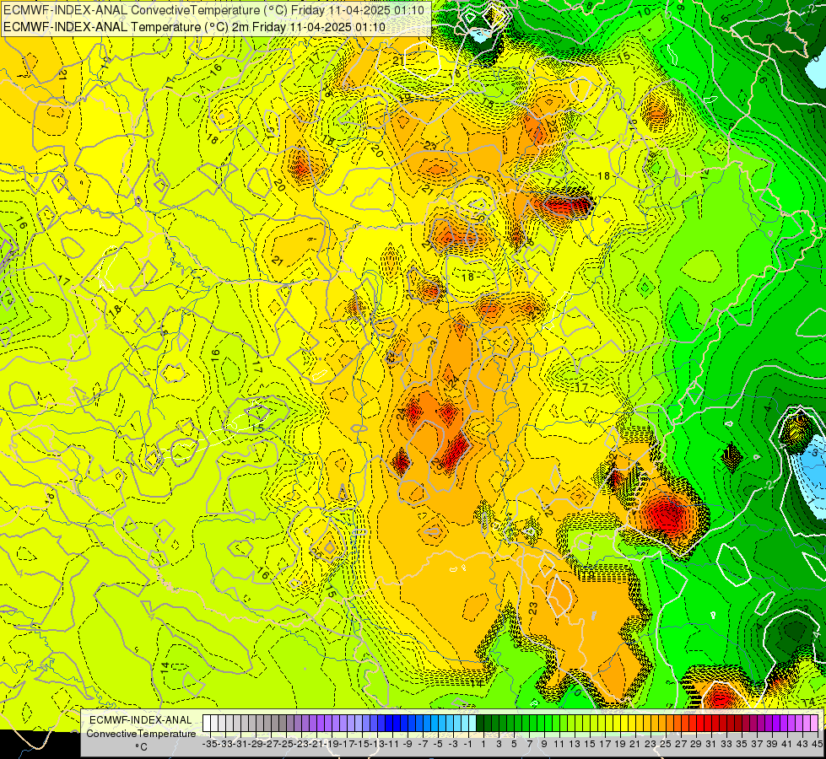The height and width of the screenshot is (759, 826).
Task: Click the ConvectiveTemperature label in the legend box
Action: [x=141, y=733]
